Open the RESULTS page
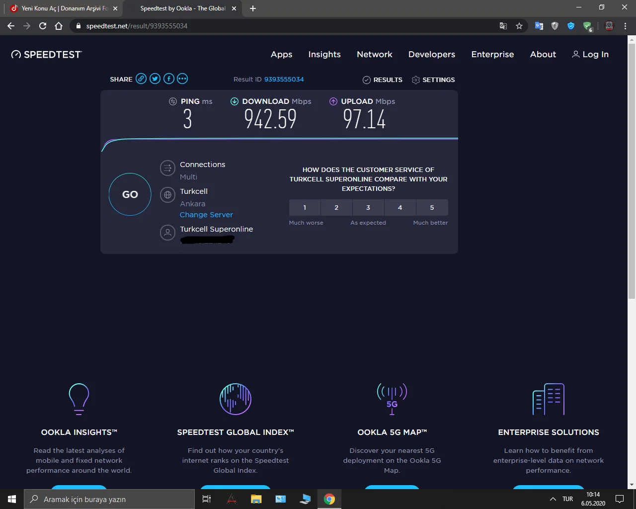 383,80
